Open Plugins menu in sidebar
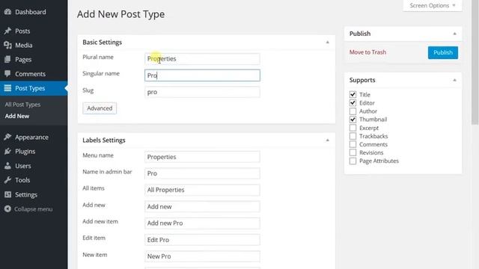The image size is (479, 269). pyautogui.click(x=25, y=151)
